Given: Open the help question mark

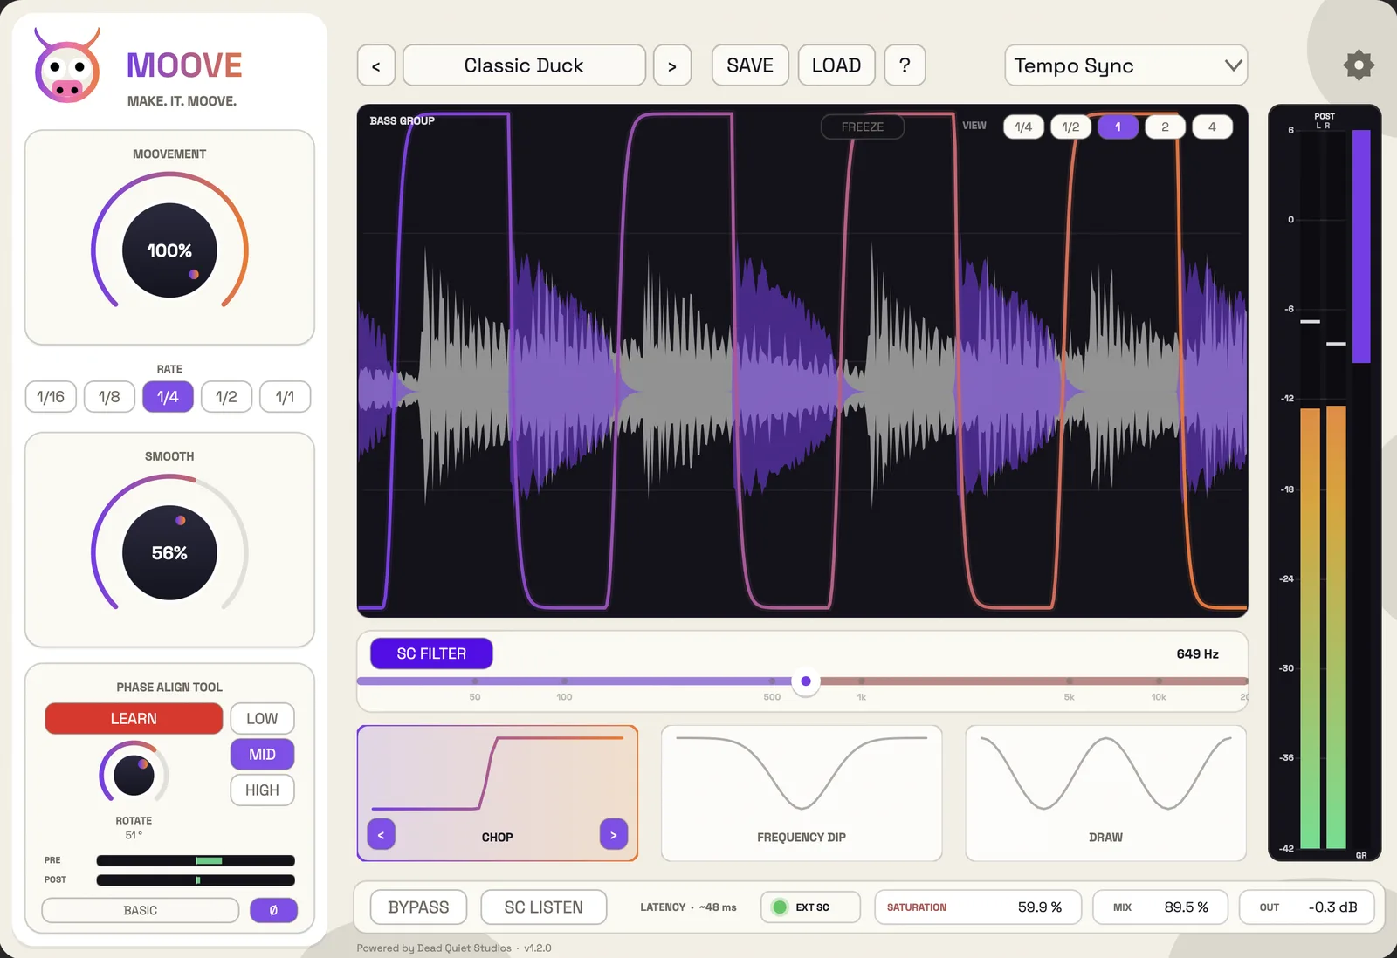Looking at the screenshot, I should point(905,65).
